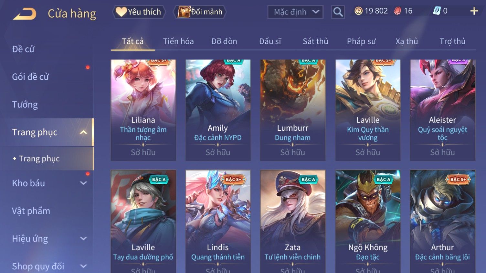Select the Trang phục sub-item in sidebar

click(39, 158)
